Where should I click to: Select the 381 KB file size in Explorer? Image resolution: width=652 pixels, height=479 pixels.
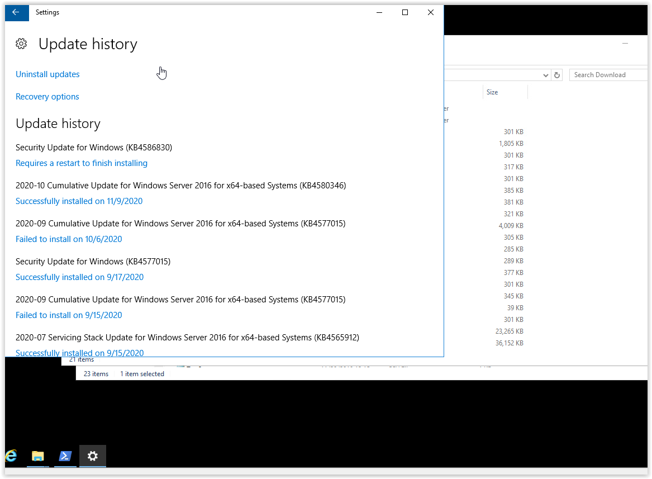513,202
